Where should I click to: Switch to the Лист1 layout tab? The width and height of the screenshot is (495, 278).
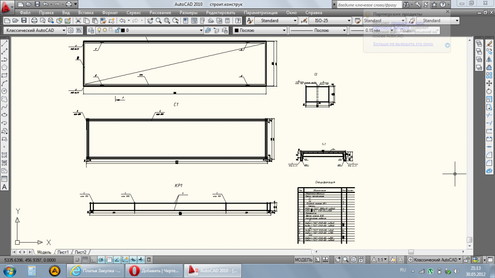point(63,252)
